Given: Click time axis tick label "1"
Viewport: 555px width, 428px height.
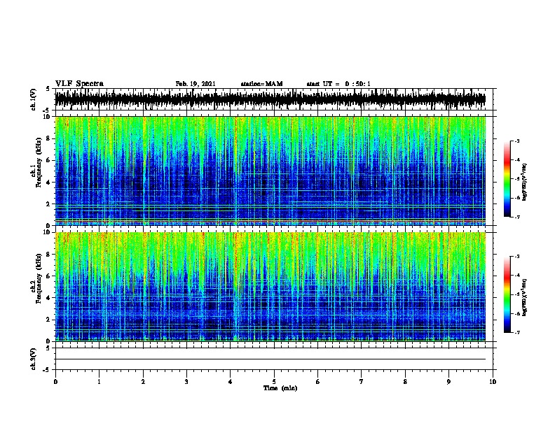Looking at the screenshot, I should [99, 382].
